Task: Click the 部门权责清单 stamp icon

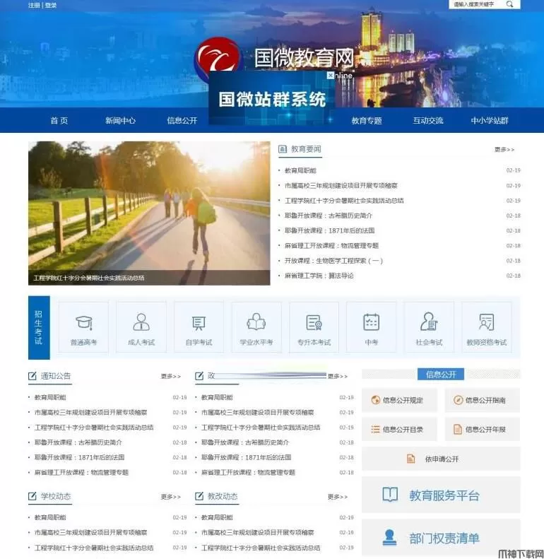Action: point(389,537)
